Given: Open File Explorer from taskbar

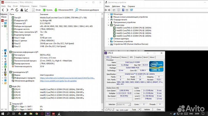Looking at the screenshot, I should 31,114.
